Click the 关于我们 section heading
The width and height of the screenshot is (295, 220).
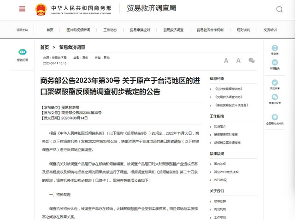217,191
